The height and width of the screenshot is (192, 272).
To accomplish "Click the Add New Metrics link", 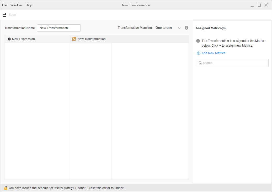I will click(x=213, y=53).
